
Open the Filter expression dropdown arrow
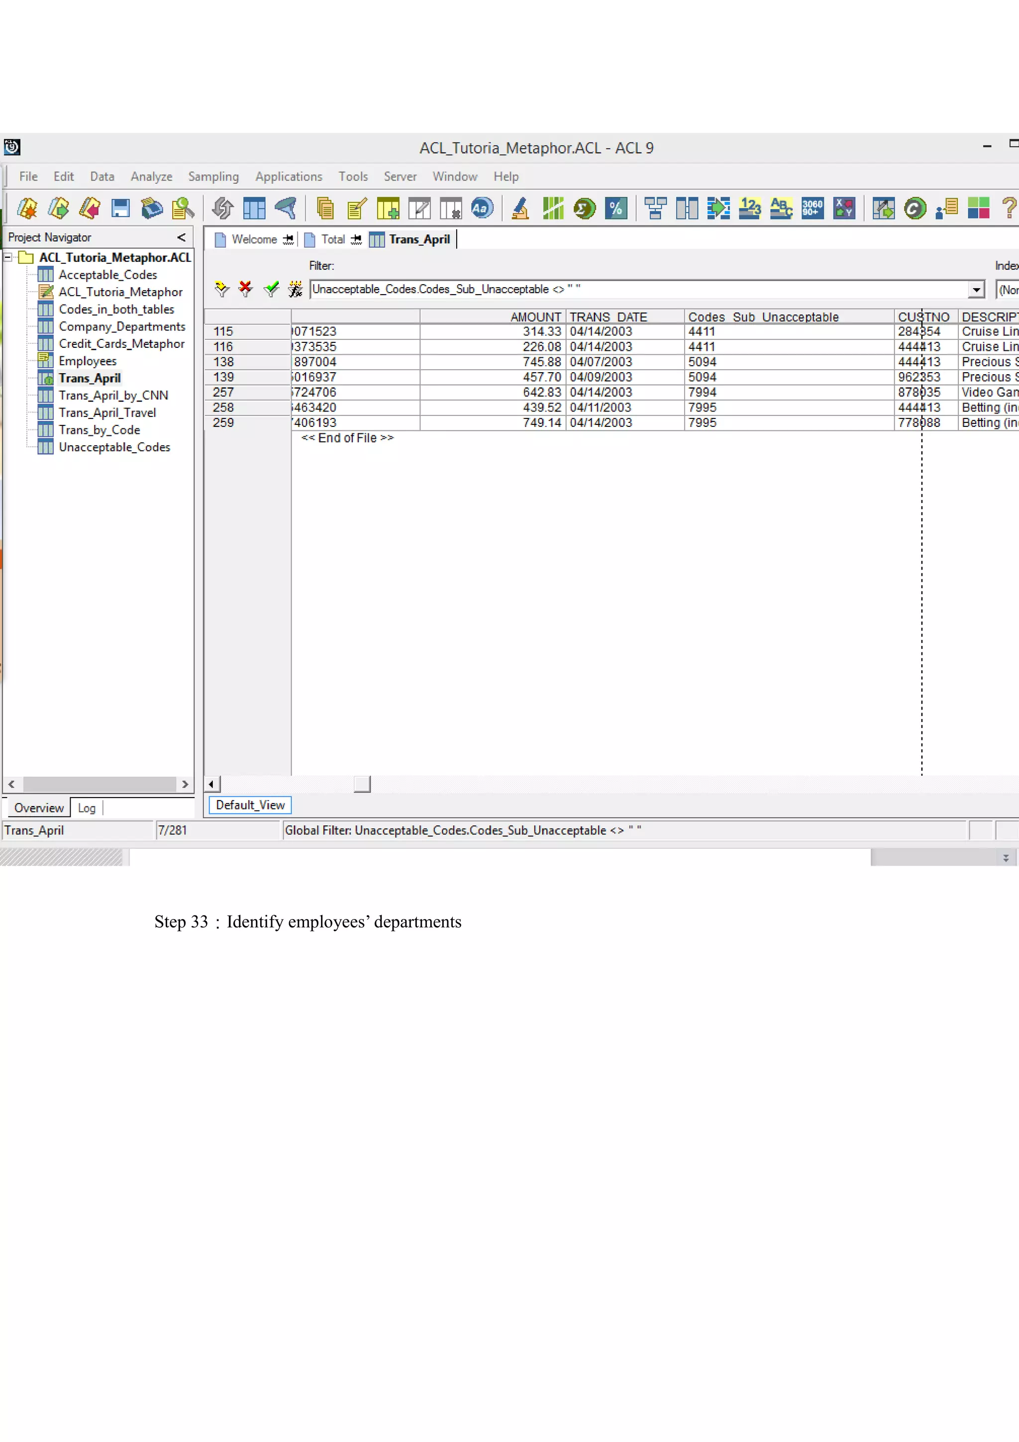(976, 290)
